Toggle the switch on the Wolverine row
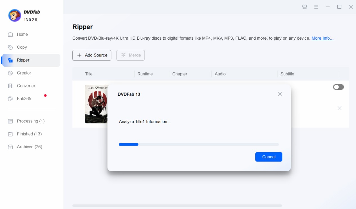Screen dimensions: 356x209 (338, 87)
